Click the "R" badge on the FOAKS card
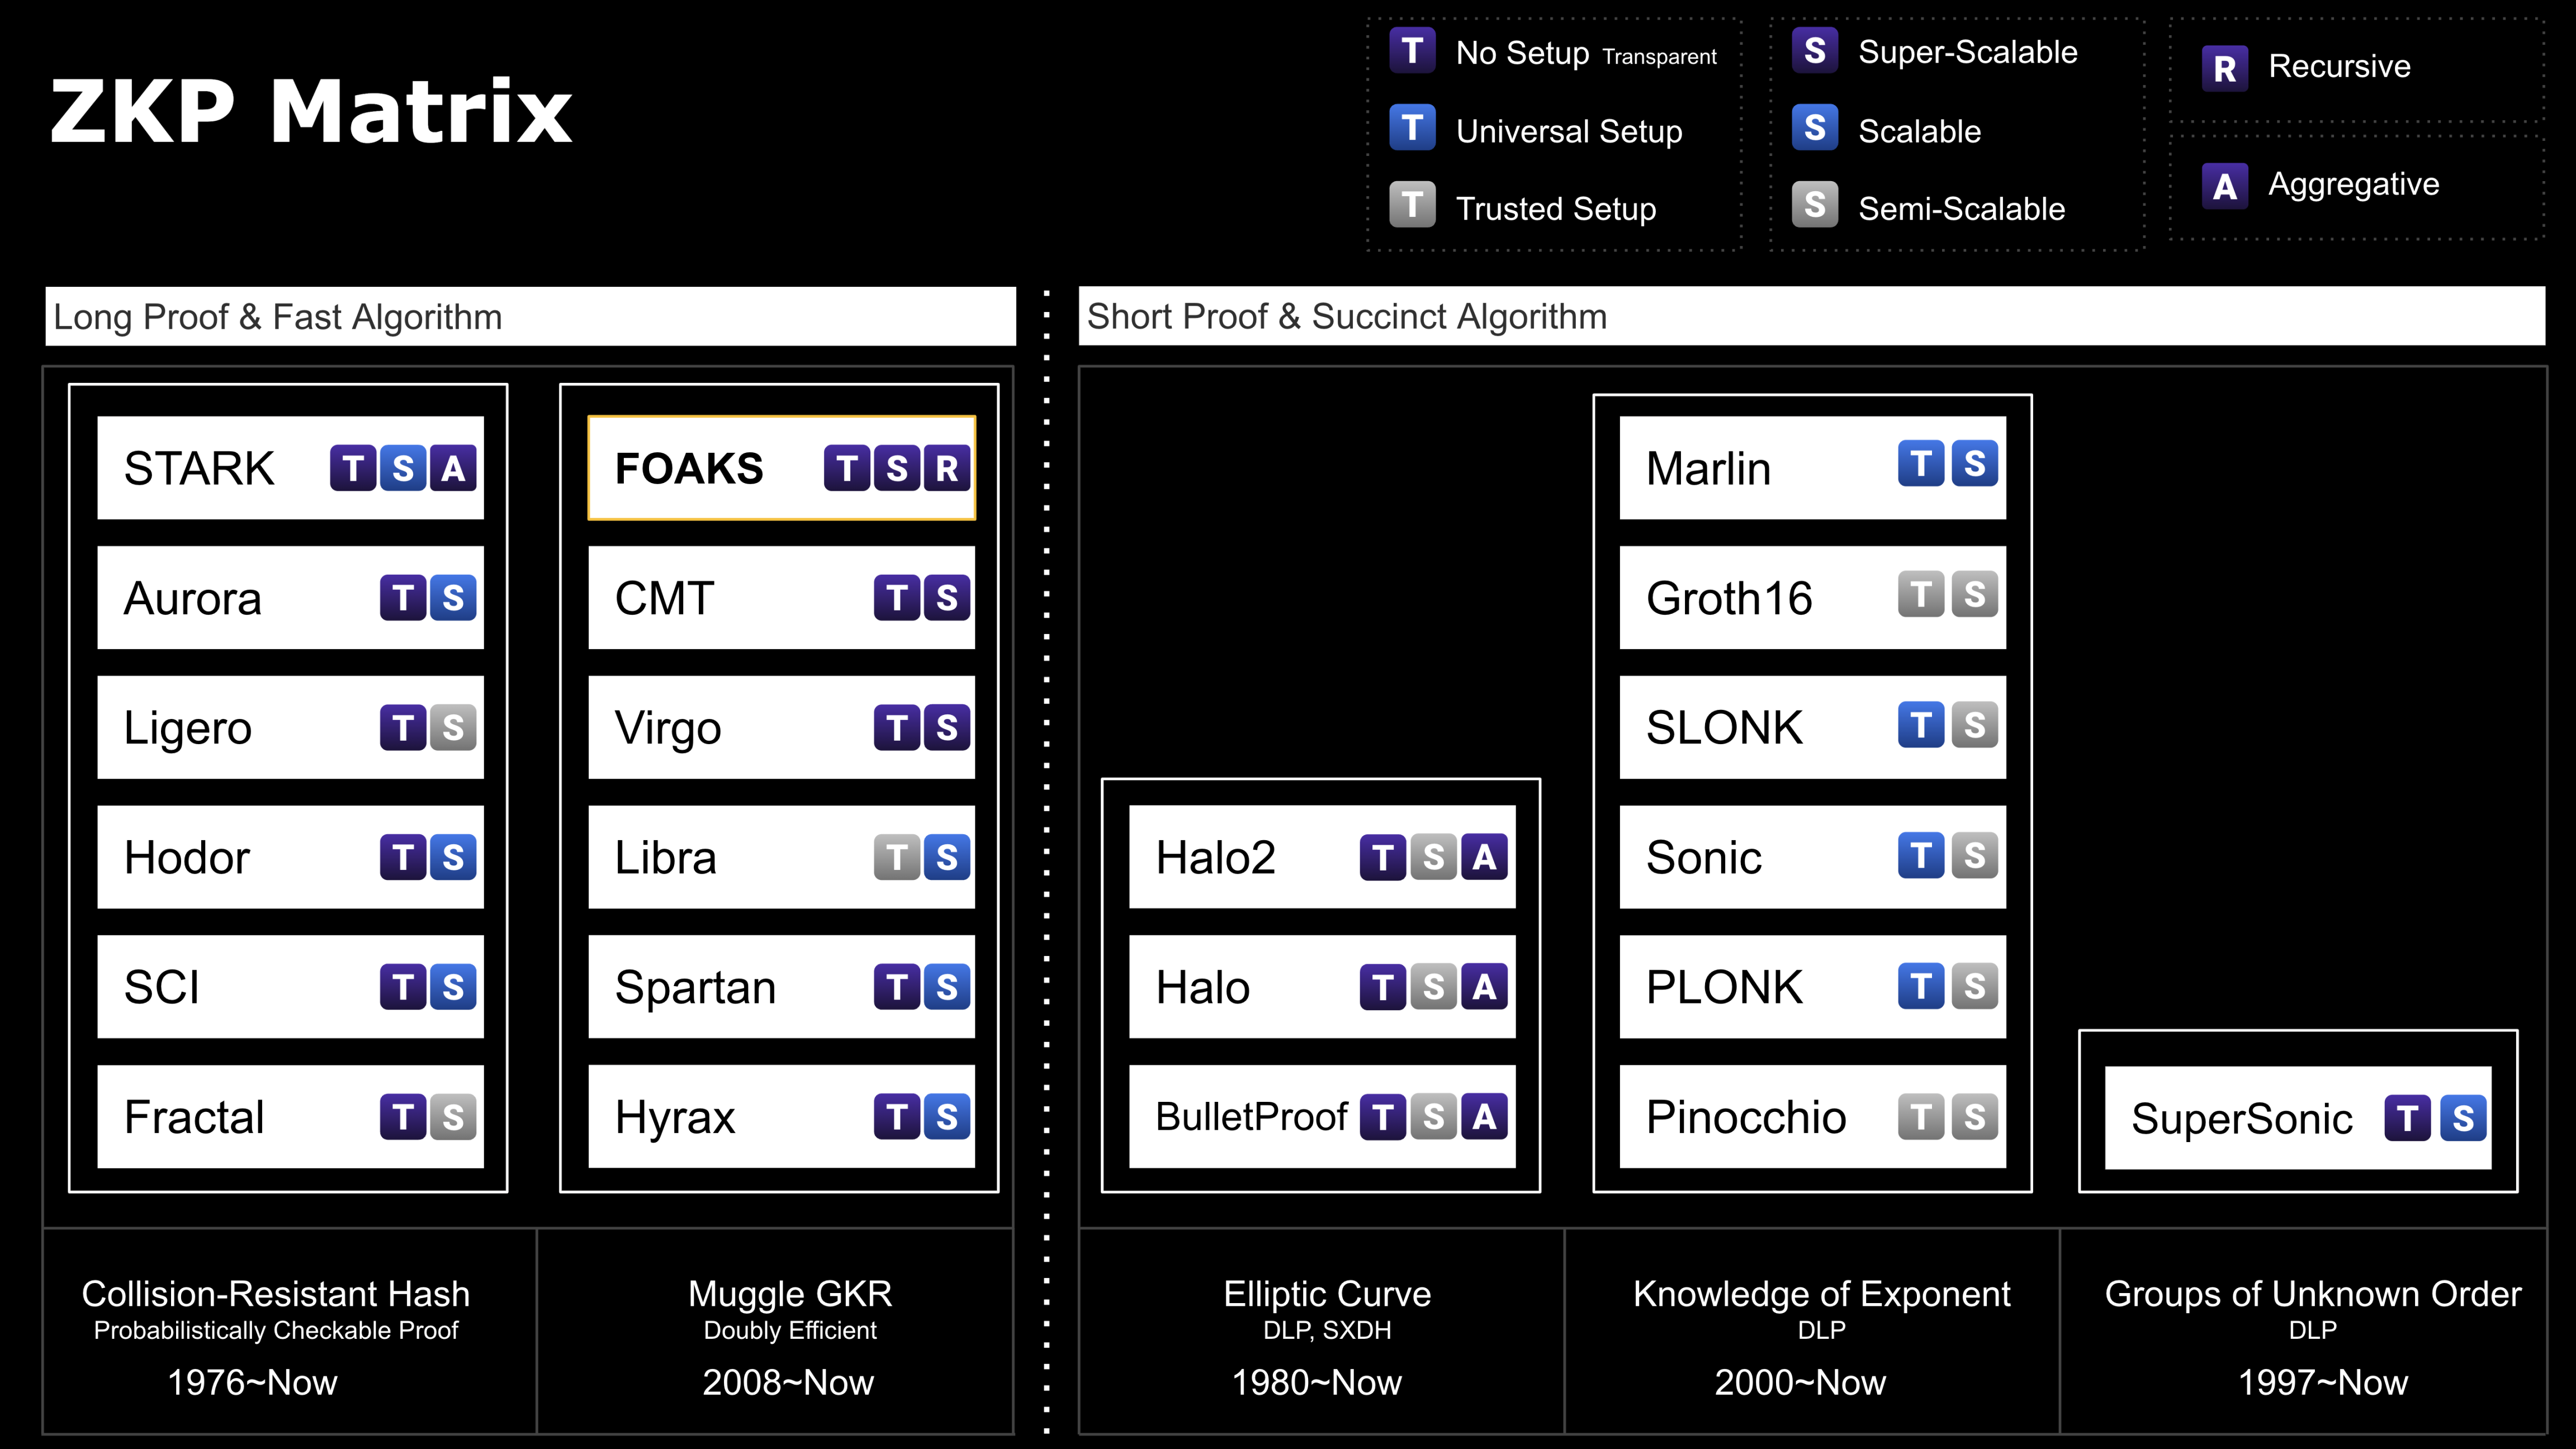The width and height of the screenshot is (2576, 1449). pos(946,468)
